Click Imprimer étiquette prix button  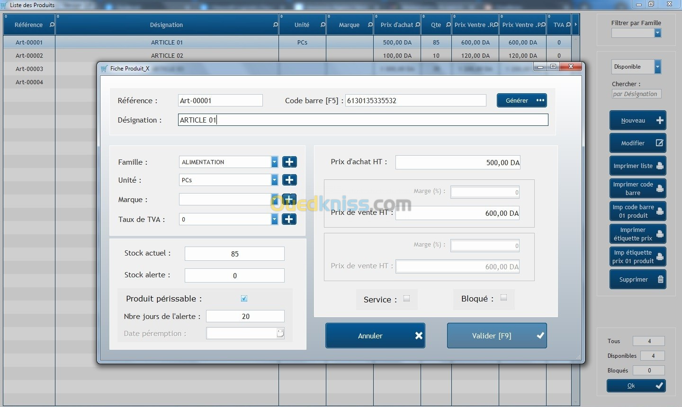pos(637,234)
